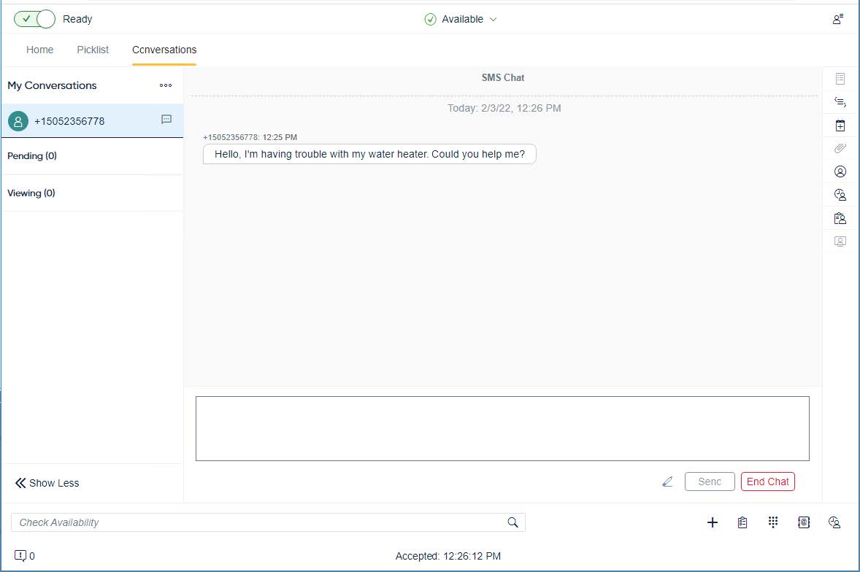The width and height of the screenshot is (860, 572).
Task: Select conversation with +15052356778
Action: tap(69, 121)
